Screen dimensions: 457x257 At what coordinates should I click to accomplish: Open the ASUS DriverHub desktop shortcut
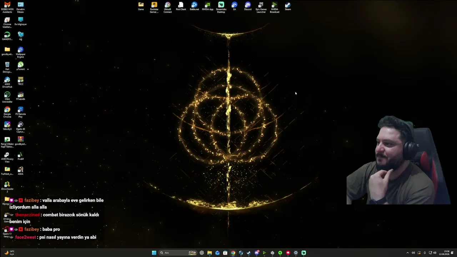pos(7,82)
